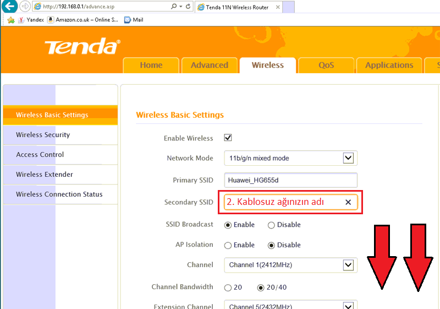Click the search magnifier in address bar
The height and width of the screenshot is (309, 440).
pos(174,6)
